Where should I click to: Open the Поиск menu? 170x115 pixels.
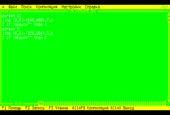(x=27, y=7)
